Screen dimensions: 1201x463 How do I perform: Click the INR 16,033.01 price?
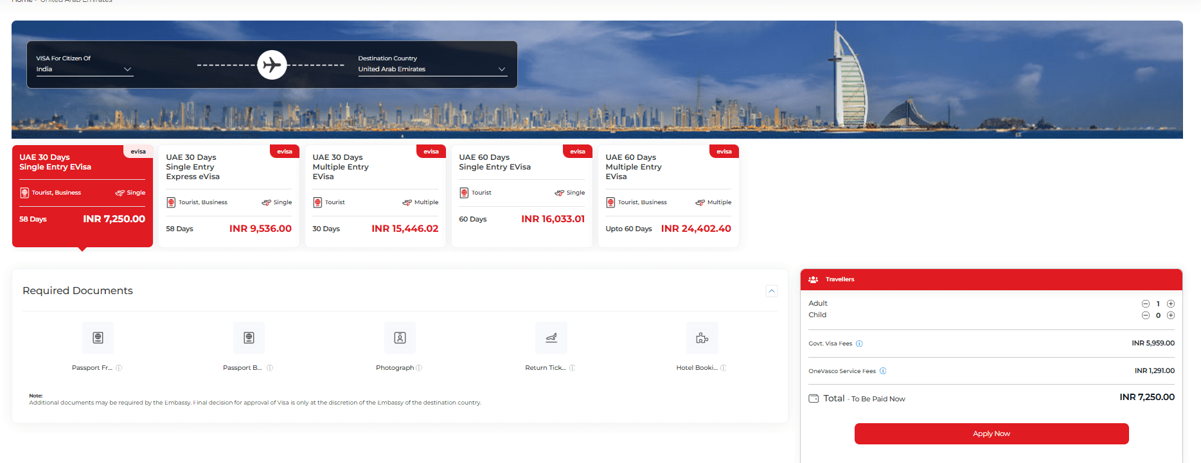click(553, 219)
